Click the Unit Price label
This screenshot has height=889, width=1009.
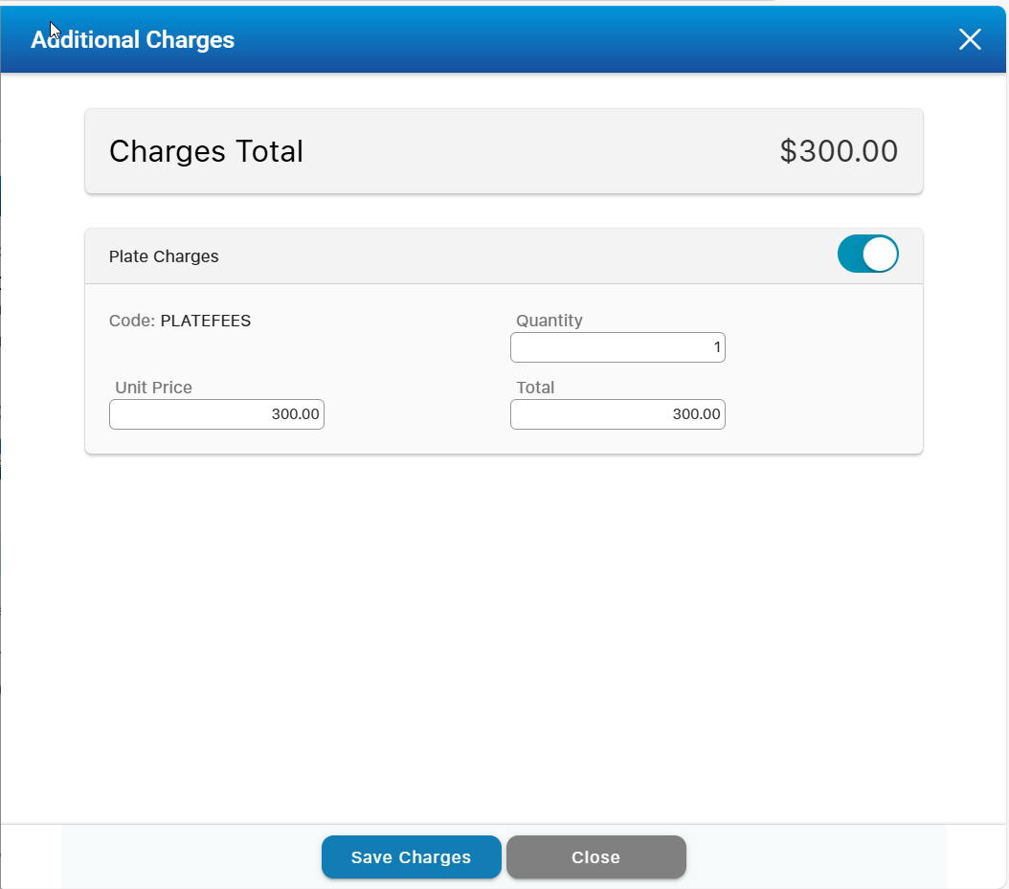coord(153,388)
